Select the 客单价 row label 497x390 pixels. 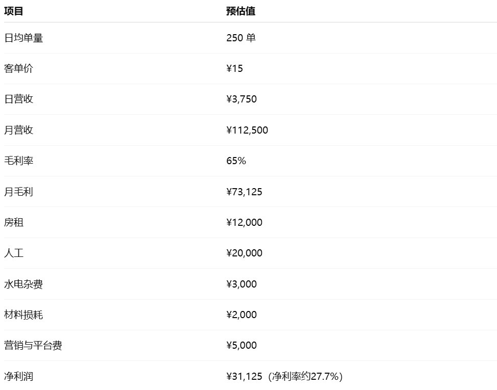click(18, 69)
